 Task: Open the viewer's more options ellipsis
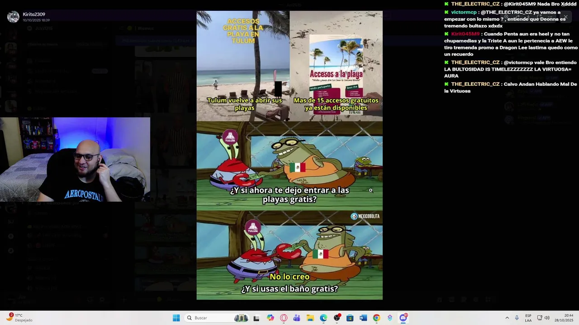(x=550, y=17)
